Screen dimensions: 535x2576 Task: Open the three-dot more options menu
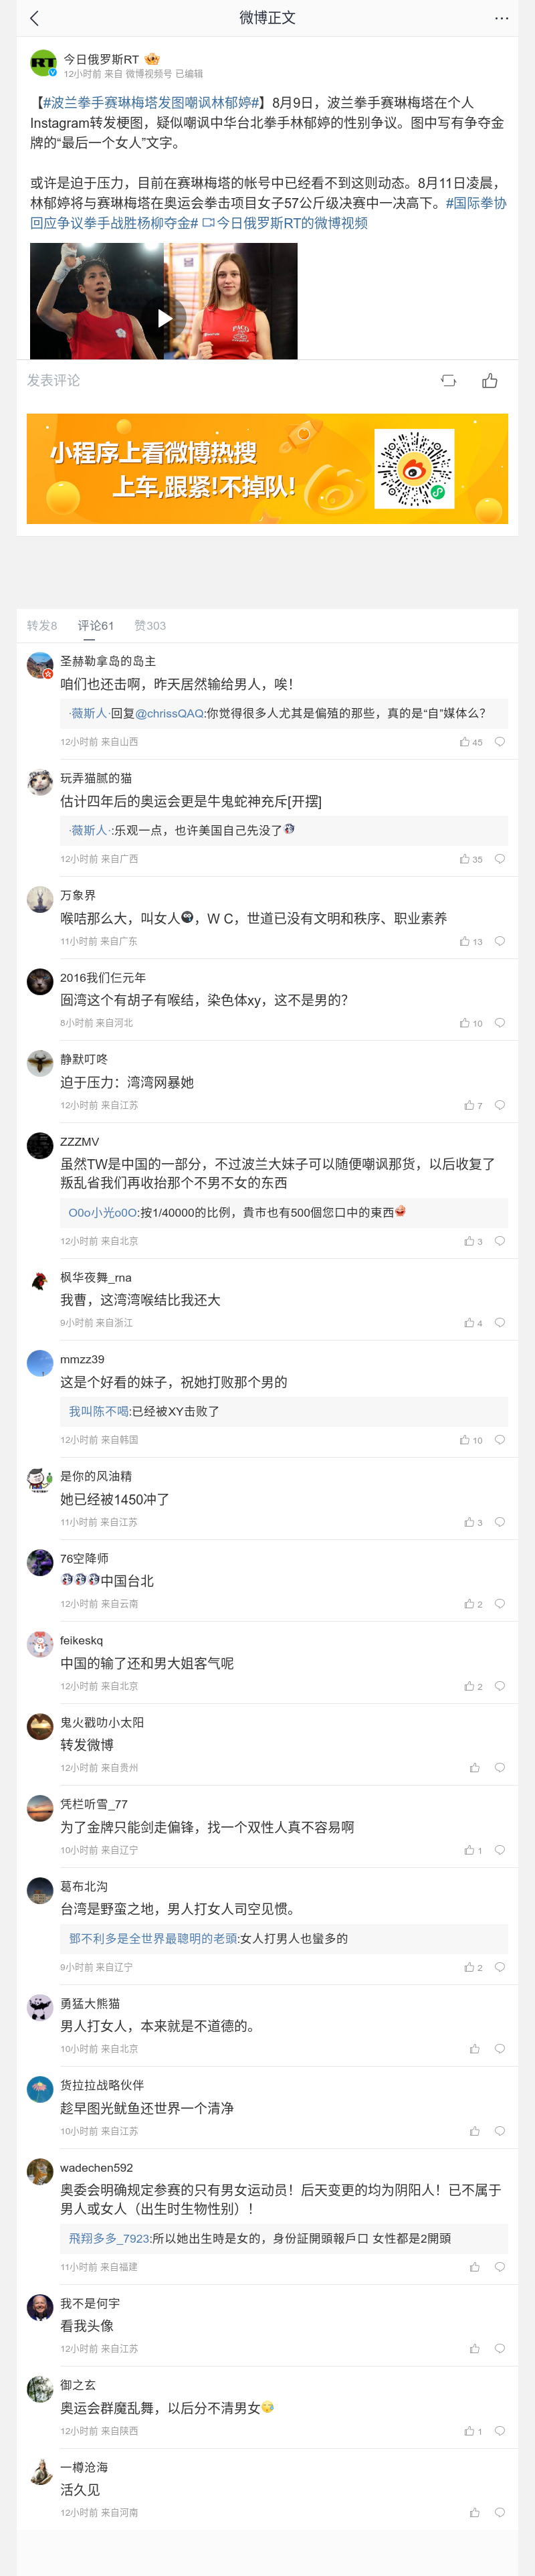click(501, 18)
